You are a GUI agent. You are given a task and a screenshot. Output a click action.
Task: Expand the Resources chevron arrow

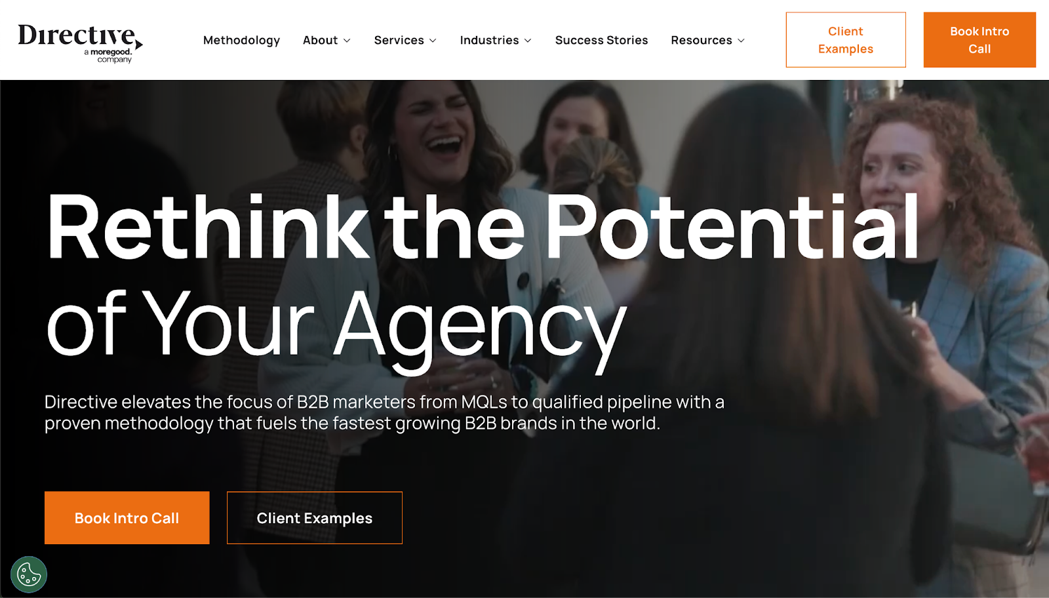pos(741,41)
